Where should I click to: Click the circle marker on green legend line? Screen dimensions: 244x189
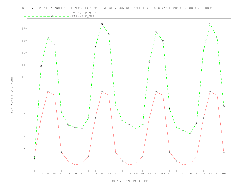tap(52, 16)
